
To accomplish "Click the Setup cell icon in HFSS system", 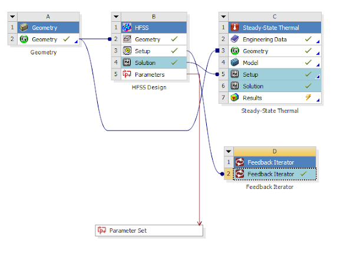I will click(127, 51).
